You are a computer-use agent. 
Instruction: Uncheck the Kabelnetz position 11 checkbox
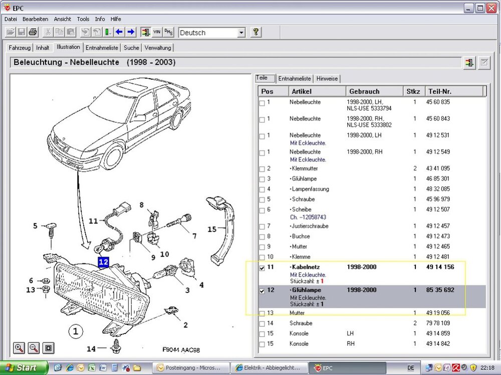coord(262,268)
